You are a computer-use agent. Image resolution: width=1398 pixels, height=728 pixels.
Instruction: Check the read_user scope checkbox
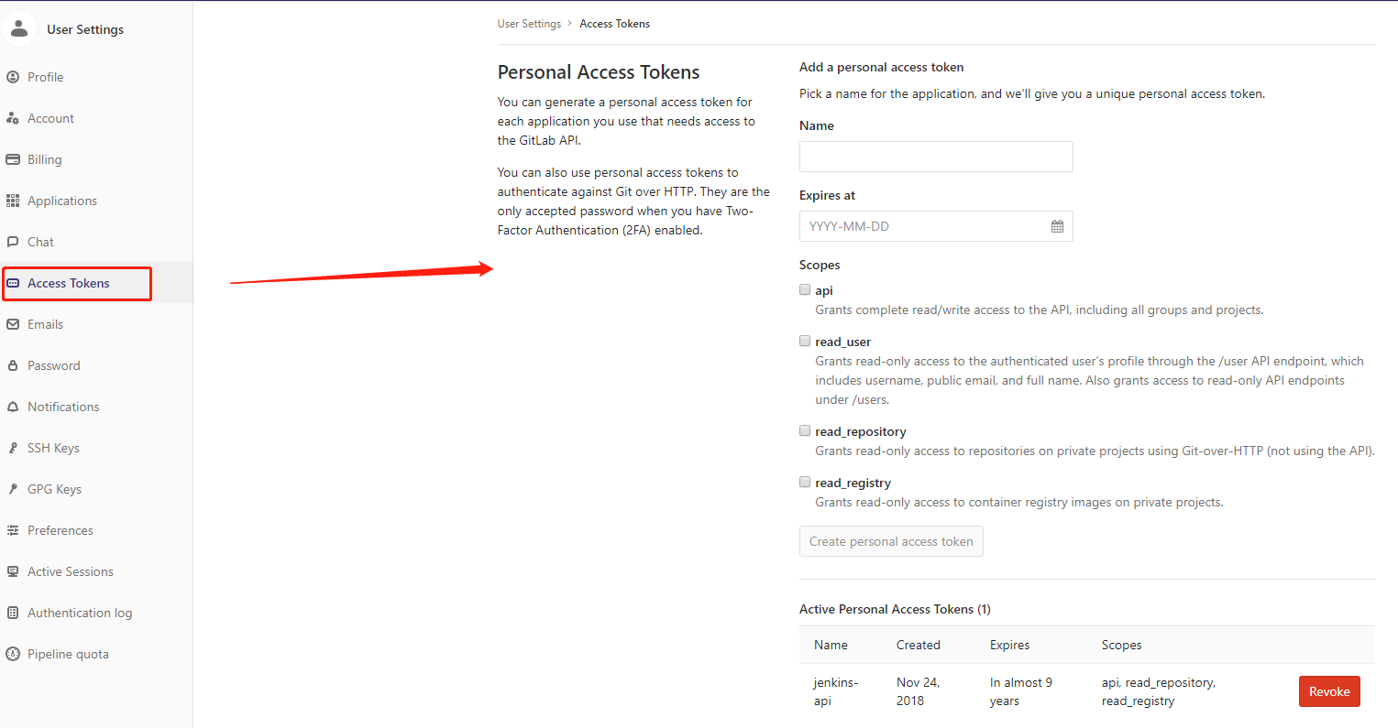click(x=805, y=341)
